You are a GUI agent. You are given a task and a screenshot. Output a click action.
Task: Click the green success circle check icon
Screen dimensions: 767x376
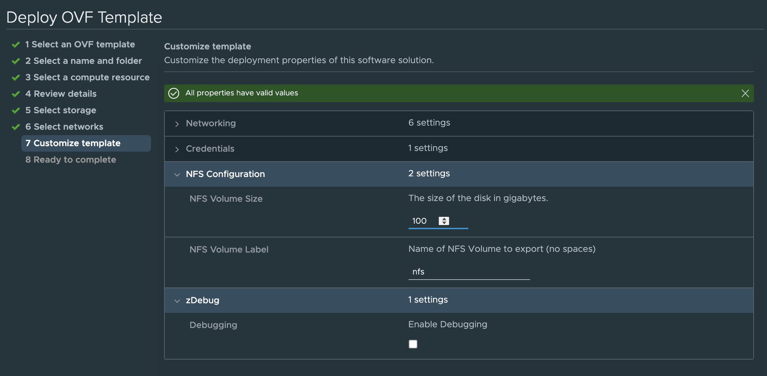point(174,93)
